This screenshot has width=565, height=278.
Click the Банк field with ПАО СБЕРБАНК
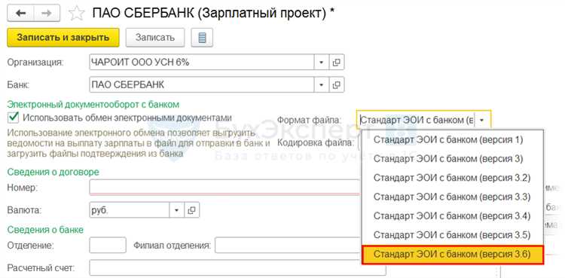coord(201,85)
